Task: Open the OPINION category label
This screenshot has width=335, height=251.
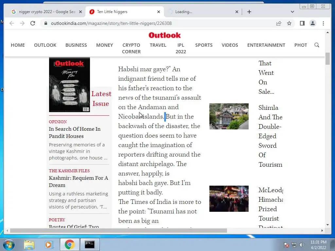Action: click(x=58, y=122)
